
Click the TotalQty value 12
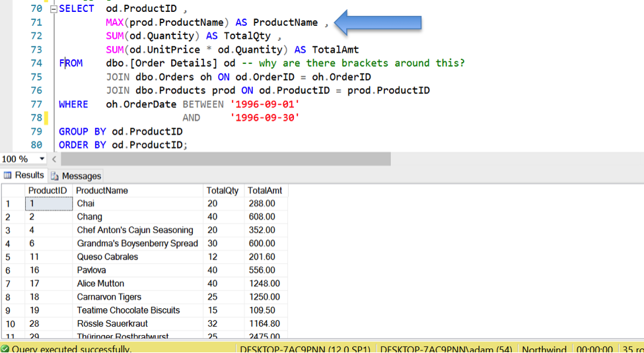(223, 257)
